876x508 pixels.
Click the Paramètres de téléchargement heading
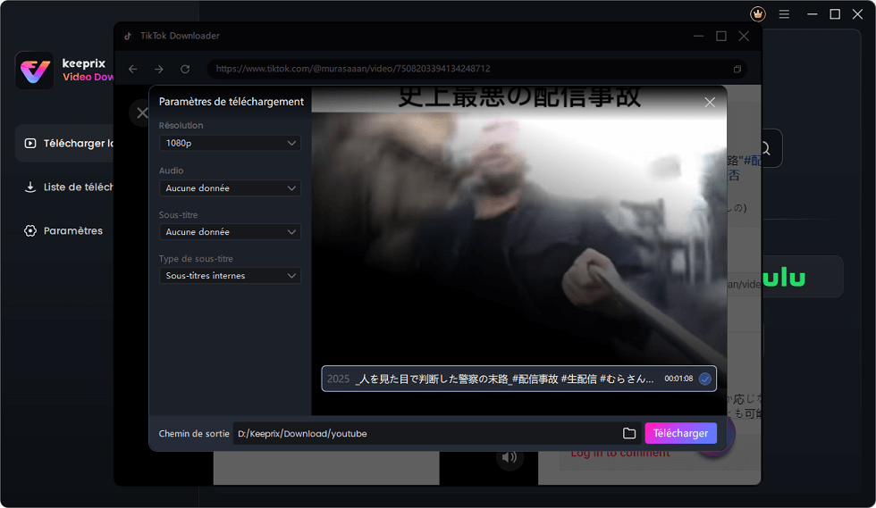tap(232, 102)
